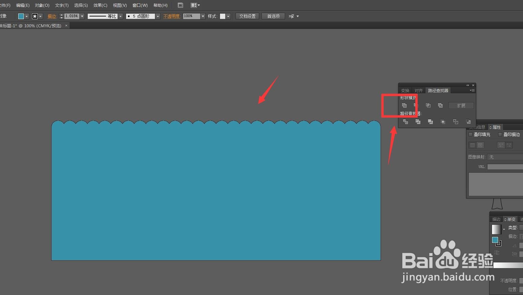Screen dimensions: 523x295
Task: Click the reverse gradient icon in Gradient panel
Action: pyautogui.click(x=497, y=252)
